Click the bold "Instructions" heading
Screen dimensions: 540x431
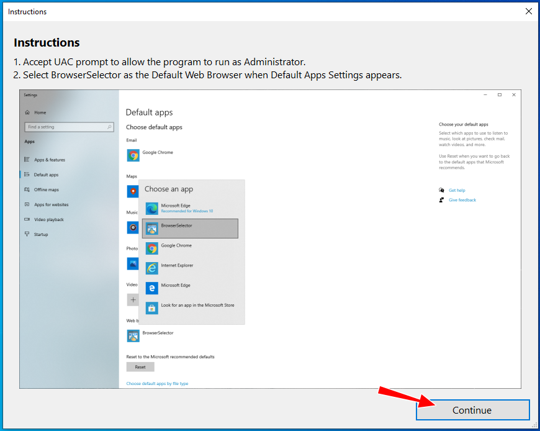[47, 42]
